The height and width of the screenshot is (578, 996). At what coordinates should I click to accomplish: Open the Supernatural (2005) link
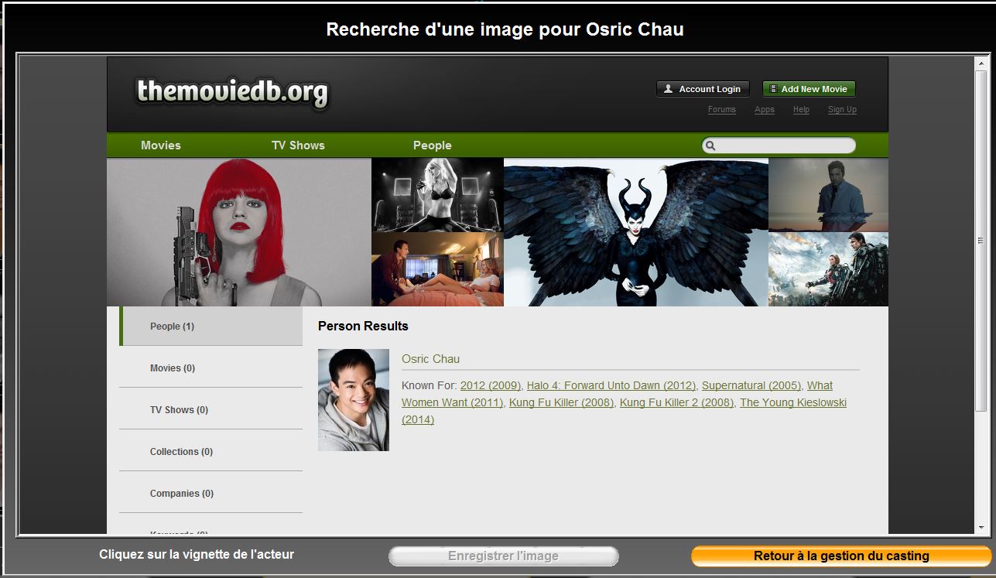751,385
